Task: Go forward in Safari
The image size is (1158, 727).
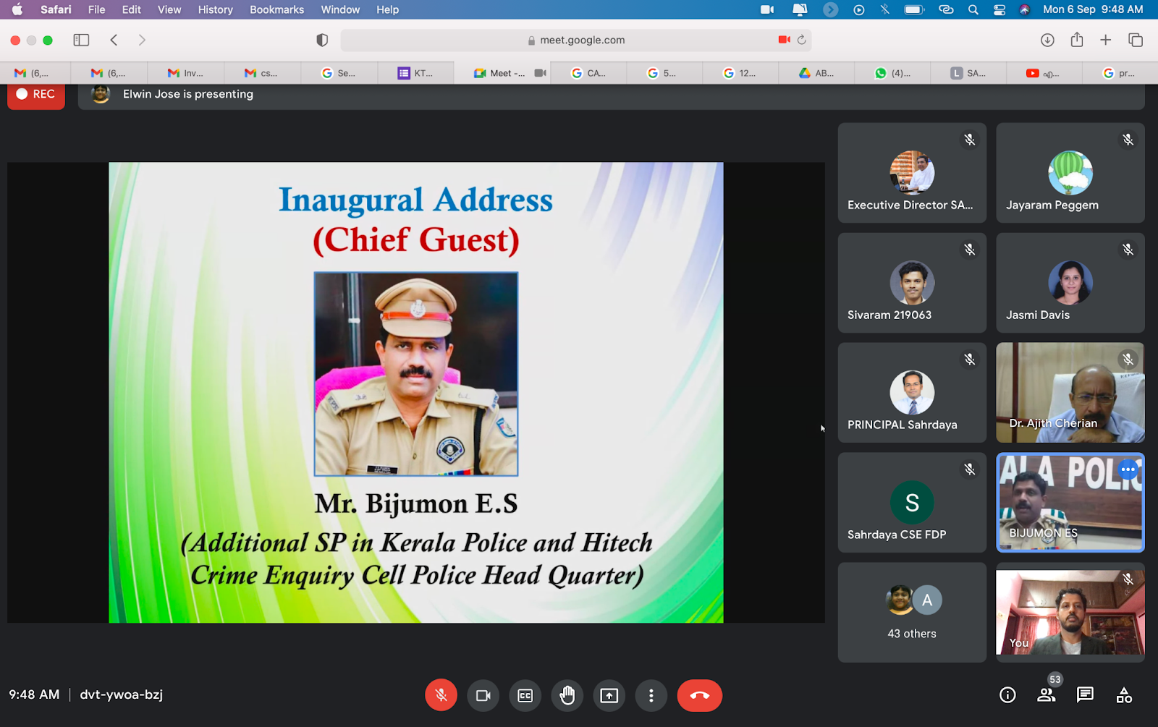Action: (x=142, y=40)
